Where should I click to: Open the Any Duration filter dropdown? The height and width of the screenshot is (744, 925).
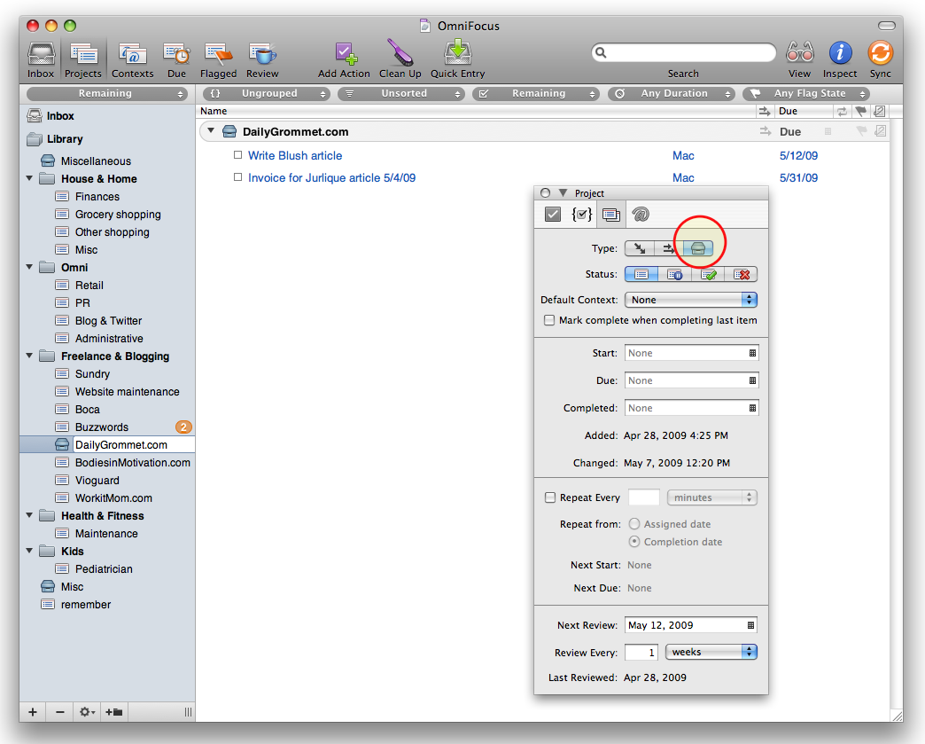click(671, 94)
